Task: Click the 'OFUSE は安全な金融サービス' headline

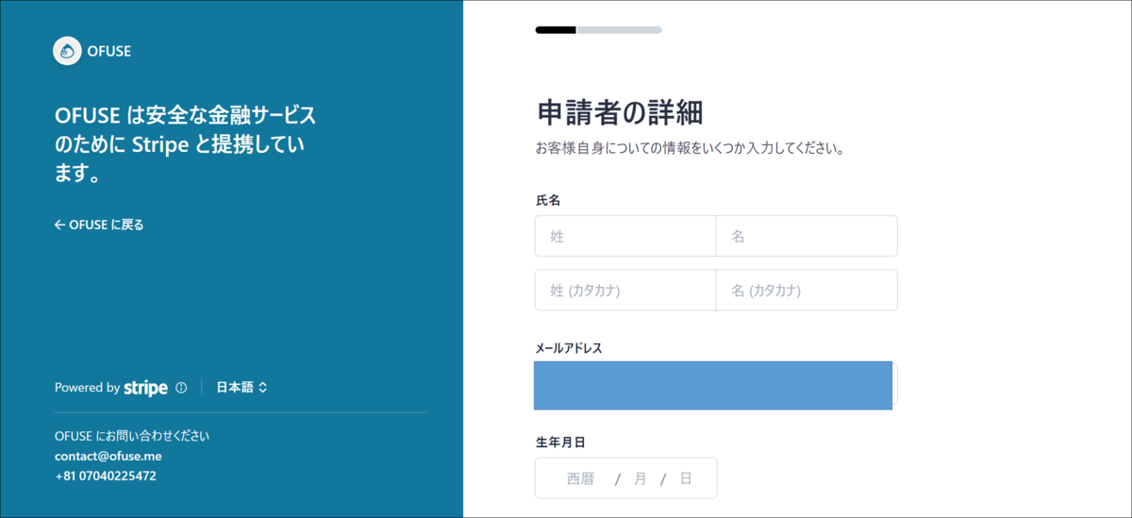Action: [186, 145]
